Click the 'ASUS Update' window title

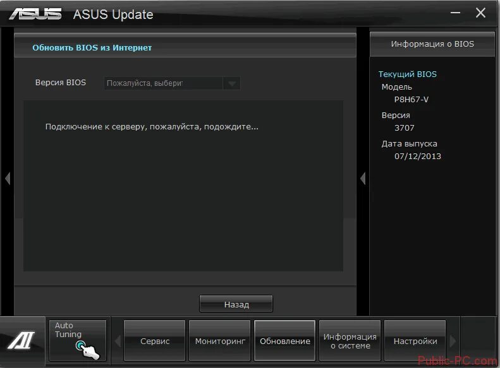113,15
